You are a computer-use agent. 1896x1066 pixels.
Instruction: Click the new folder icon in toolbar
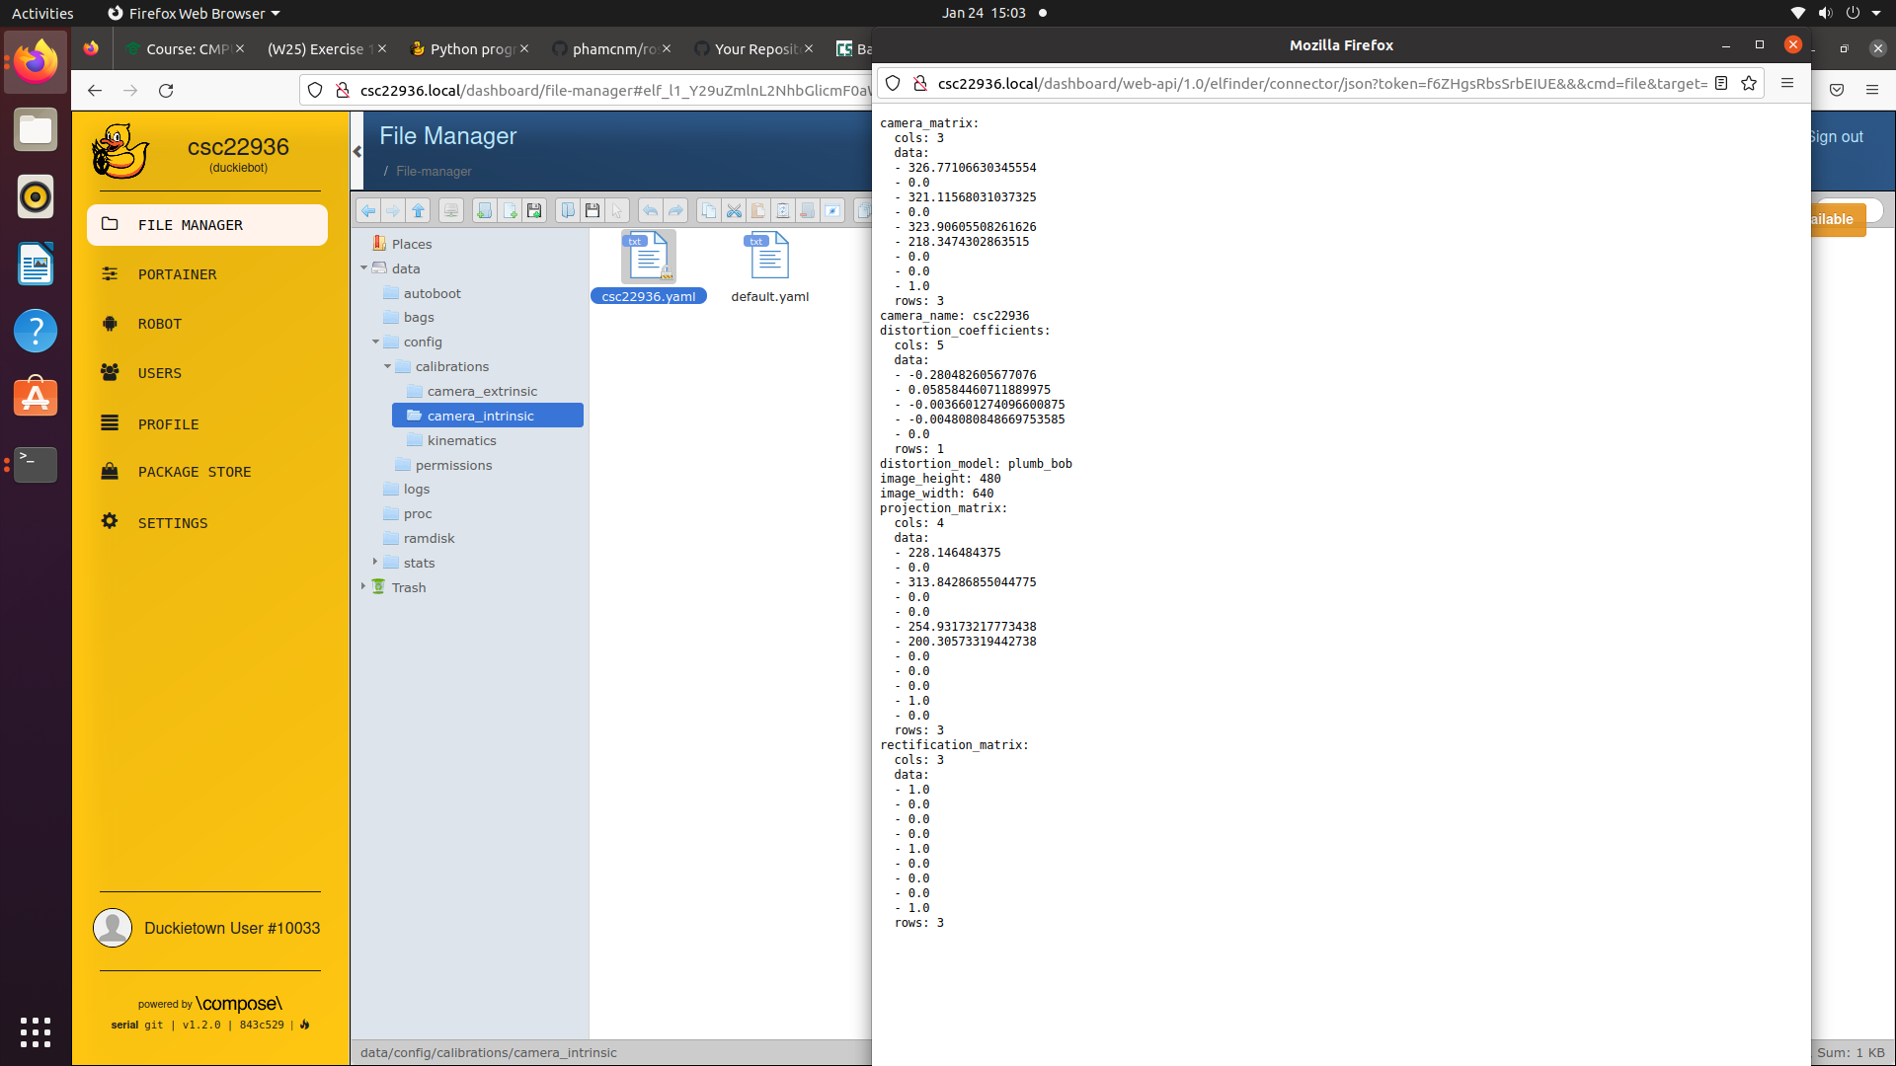tap(484, 210)
